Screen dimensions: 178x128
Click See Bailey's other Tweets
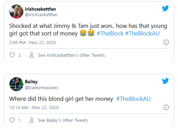coord(63,120)
